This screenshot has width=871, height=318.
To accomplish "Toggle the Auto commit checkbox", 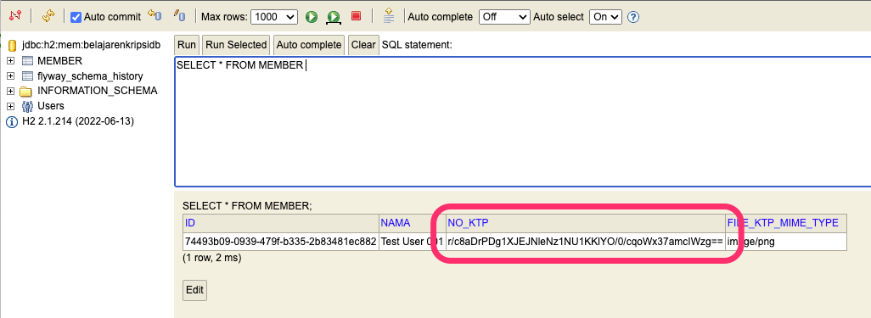I will [x=76, y=17].
